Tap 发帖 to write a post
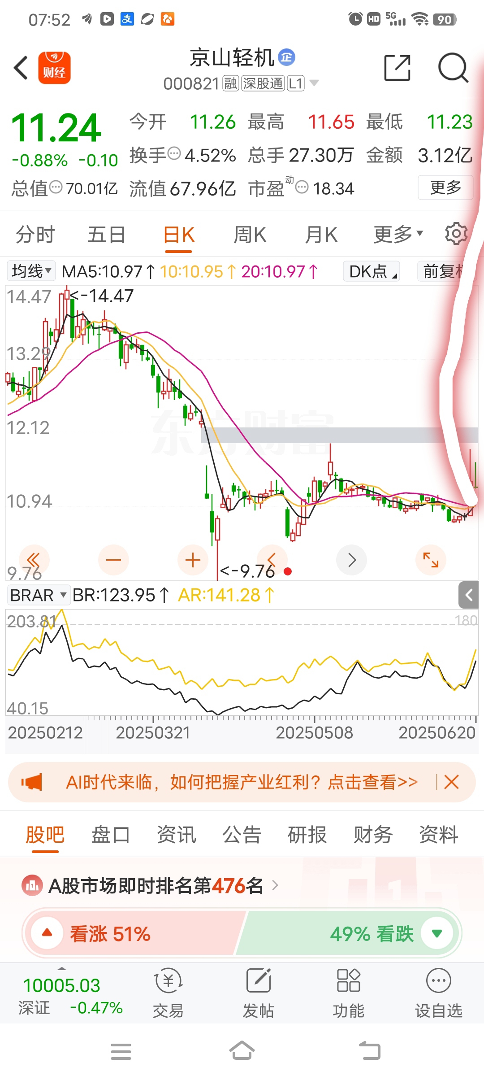Image resolution: width=484 pixels, height=1080 pixels. click(259, 993)
